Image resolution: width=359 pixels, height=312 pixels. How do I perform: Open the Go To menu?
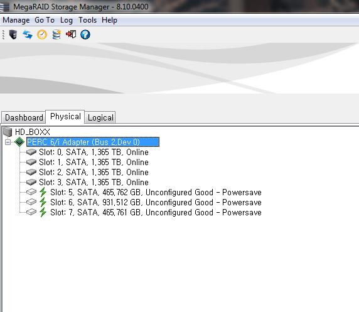pos(45,20)
